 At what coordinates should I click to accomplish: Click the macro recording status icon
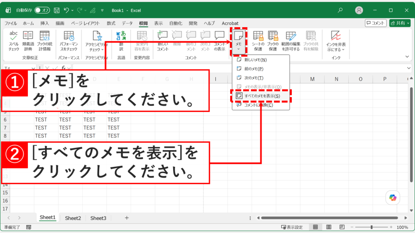pos(29,227)
